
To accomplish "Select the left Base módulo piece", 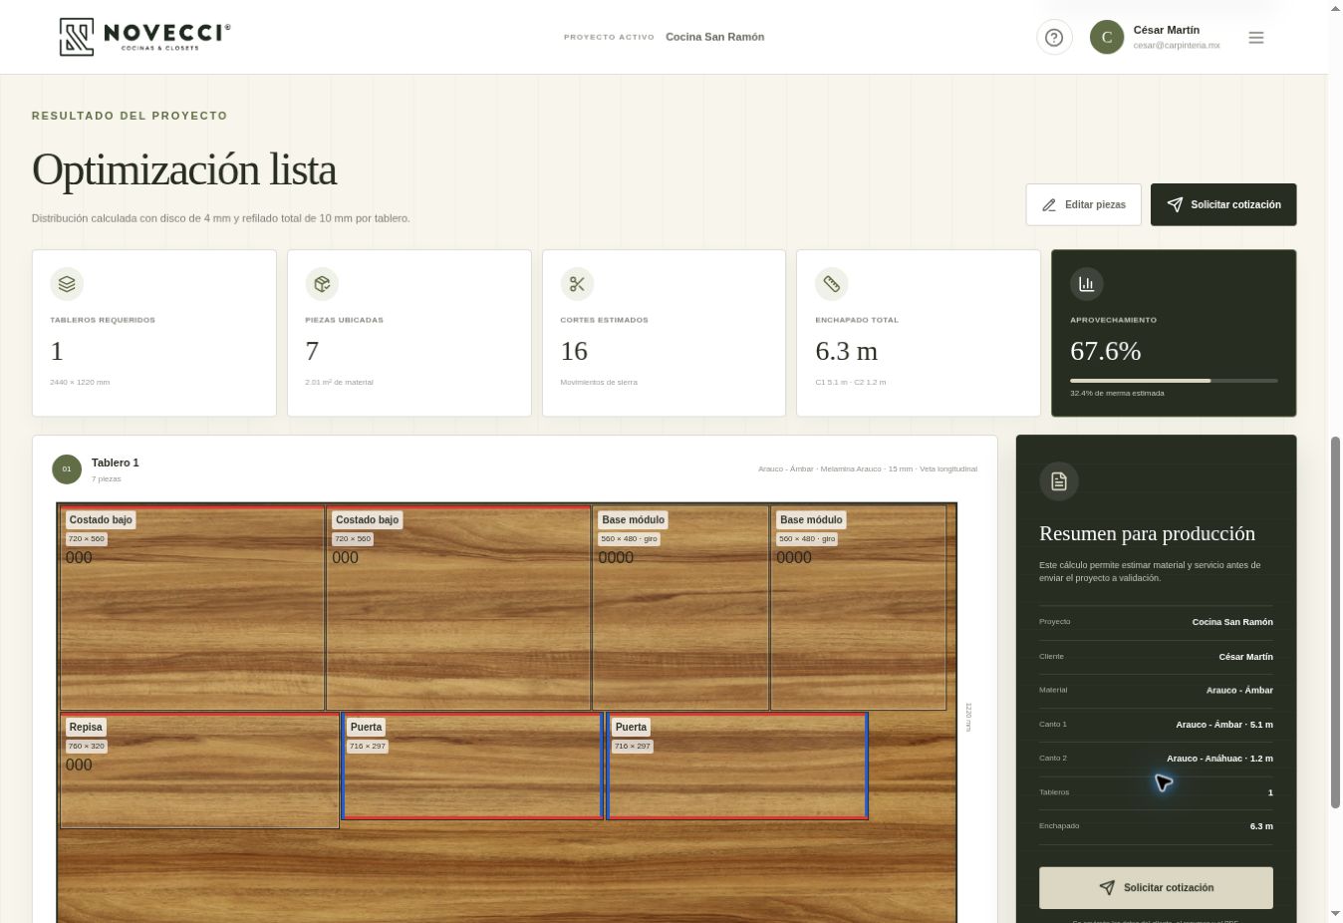I will pos(680,608).
